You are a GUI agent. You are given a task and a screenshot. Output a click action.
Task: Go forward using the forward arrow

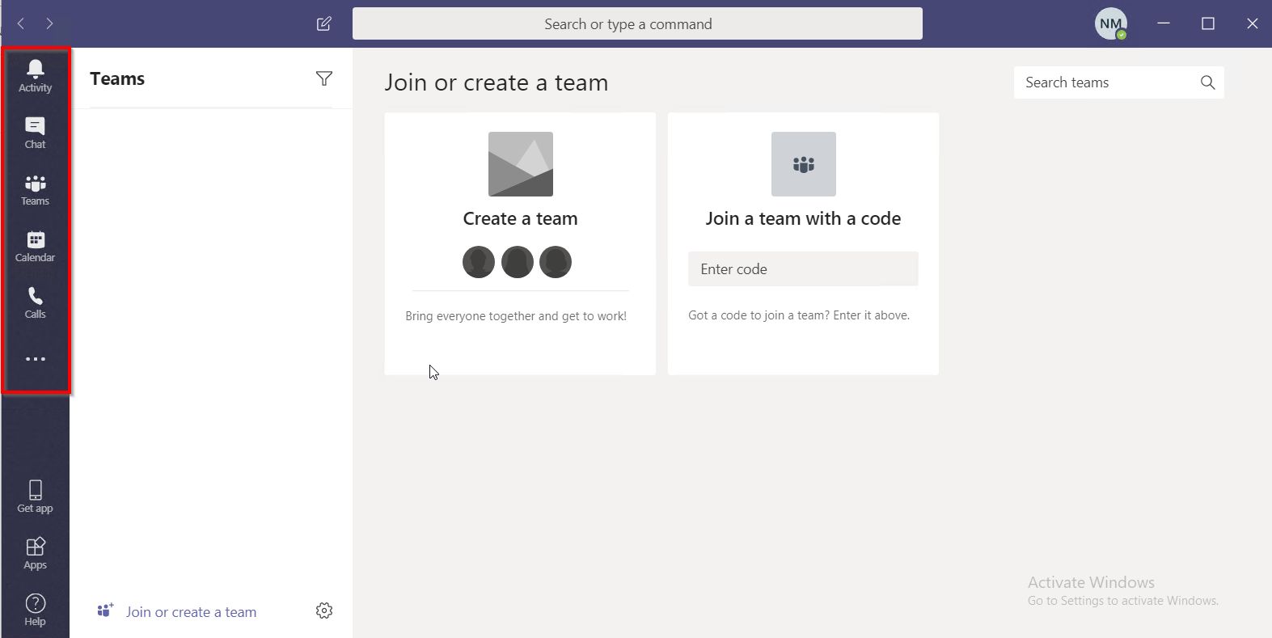(x=50, y=23)
